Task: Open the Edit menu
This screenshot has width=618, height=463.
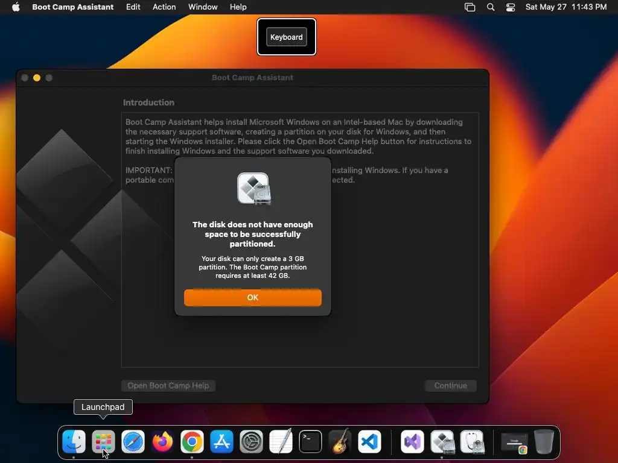Action: pos(133,7)
